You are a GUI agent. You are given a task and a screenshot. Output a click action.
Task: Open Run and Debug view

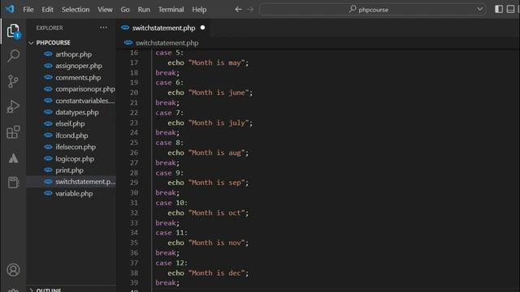13,106
